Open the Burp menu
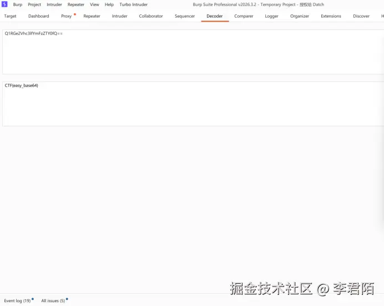Viewport: 384px width, 306px height. (17, 4)
